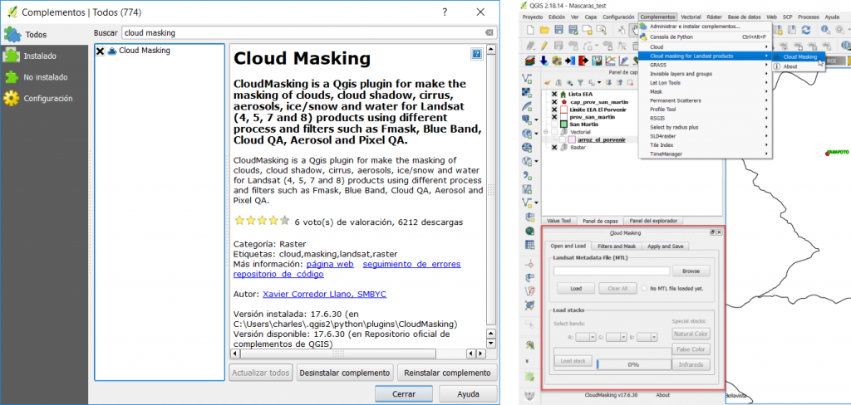
Task: Open the Configuración gear section
Action: (x=47, y=98)
